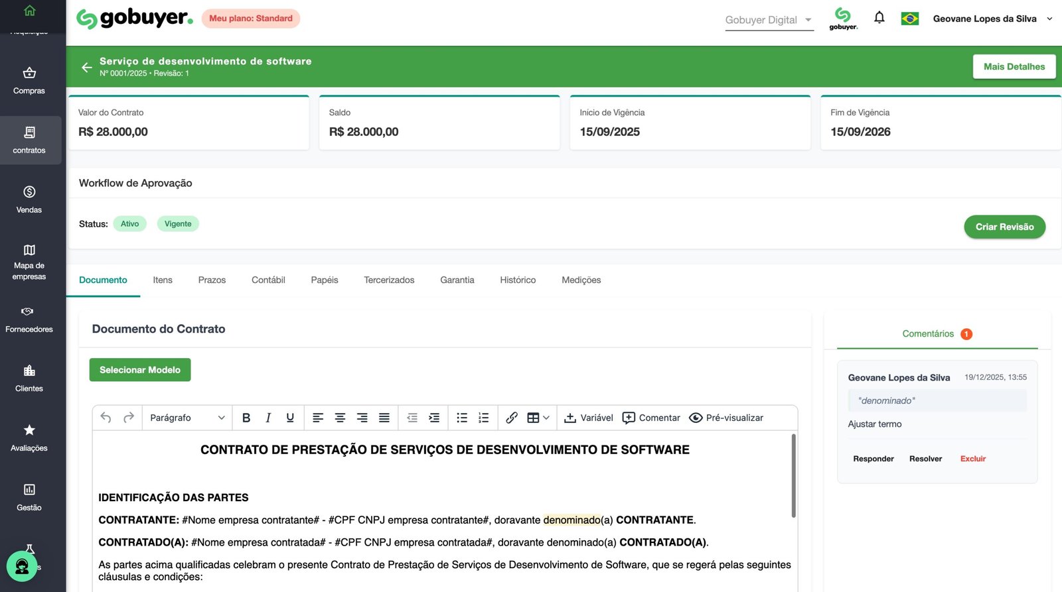
Task: Click the Mais Detalhes button
Action: click(x=1014, y=66)
